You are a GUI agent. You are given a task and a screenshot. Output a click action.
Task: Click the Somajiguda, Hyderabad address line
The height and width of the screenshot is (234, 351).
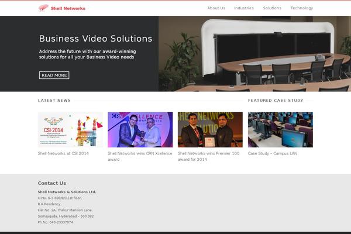click(x=66, y=216)
